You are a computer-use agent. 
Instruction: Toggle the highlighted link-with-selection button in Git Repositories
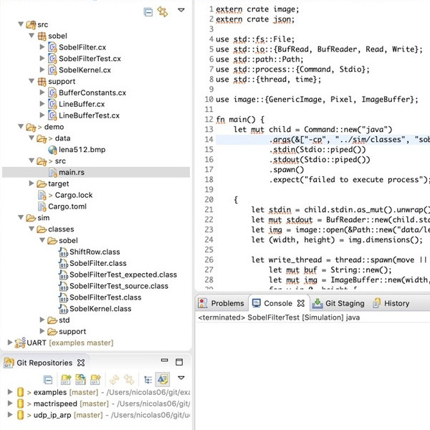point(162,379)
